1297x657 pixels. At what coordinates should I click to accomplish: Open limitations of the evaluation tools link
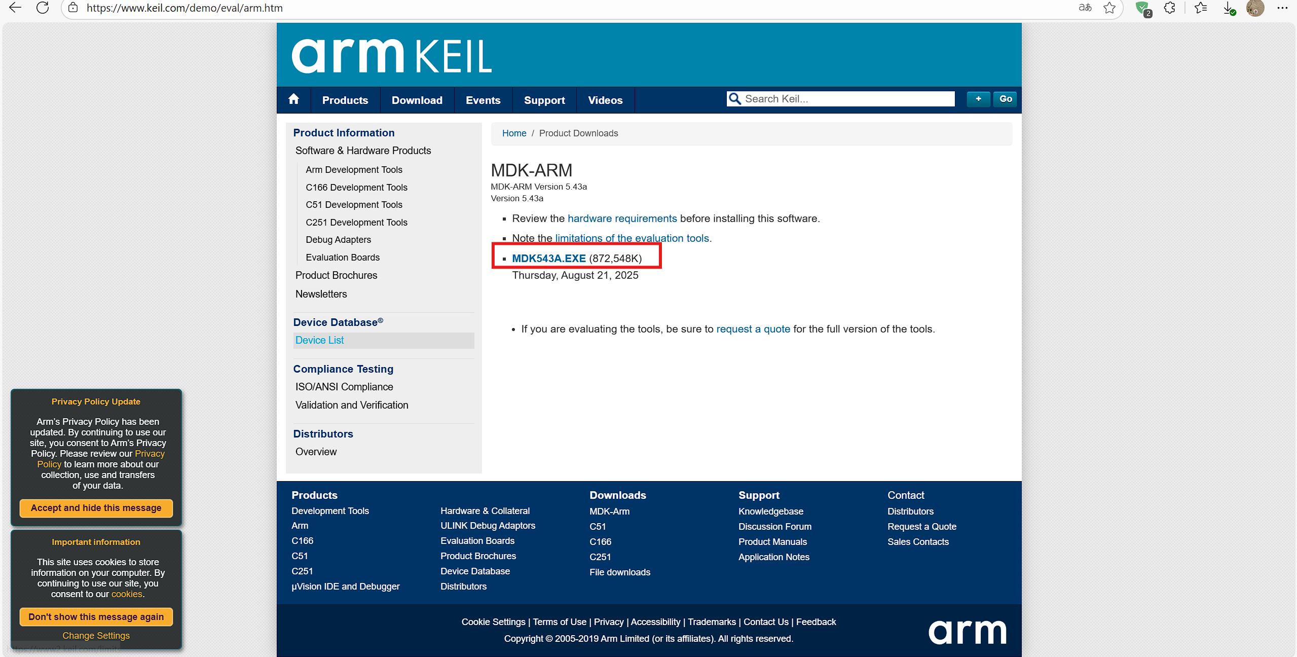click(x=632, y=238)
